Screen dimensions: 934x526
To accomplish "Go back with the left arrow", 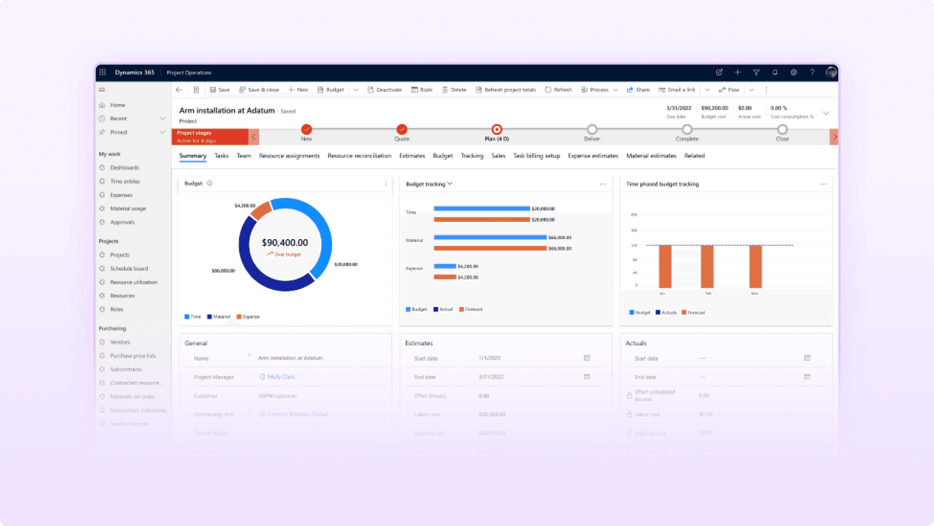I will [179, 90].
